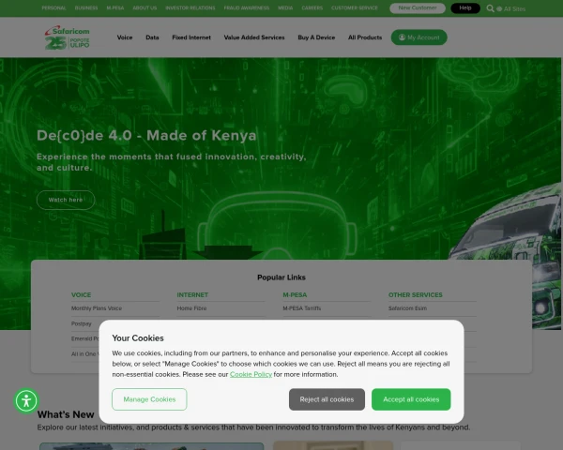Image resolution: width=563 pixels, height=450 pixels.
Task: Follow the Cookie Policy link
Action: pos(251,374)
